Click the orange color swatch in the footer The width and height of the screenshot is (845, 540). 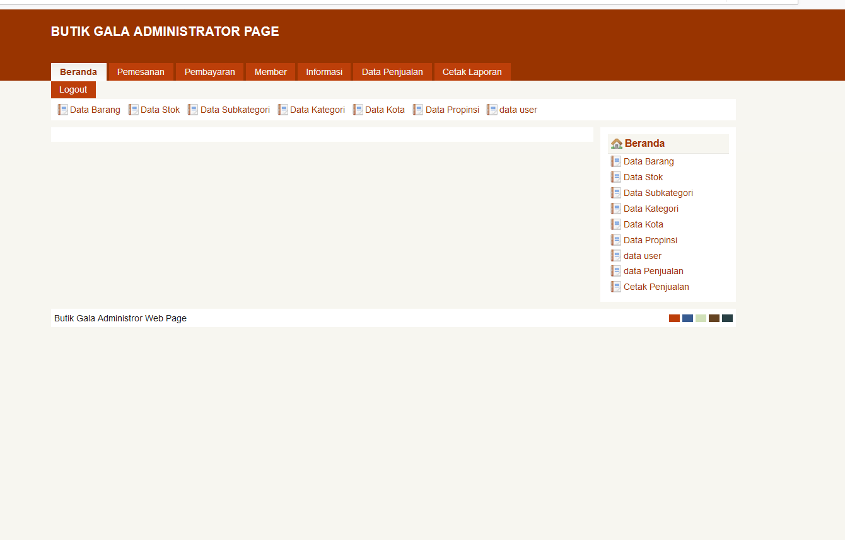coord(674,318)
